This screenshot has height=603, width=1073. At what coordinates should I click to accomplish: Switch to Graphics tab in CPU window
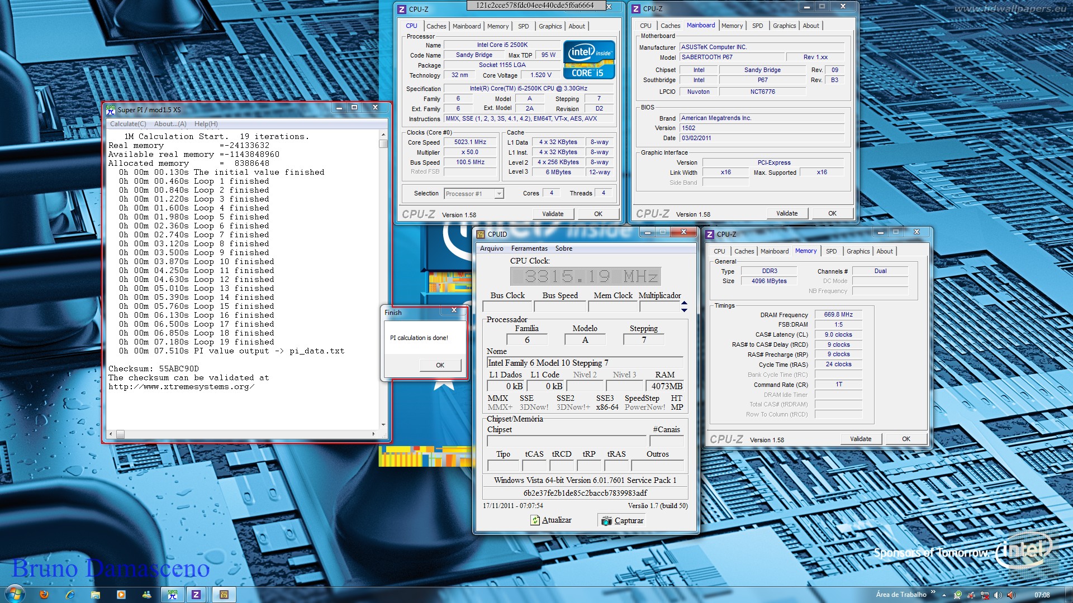click(550, 26)
